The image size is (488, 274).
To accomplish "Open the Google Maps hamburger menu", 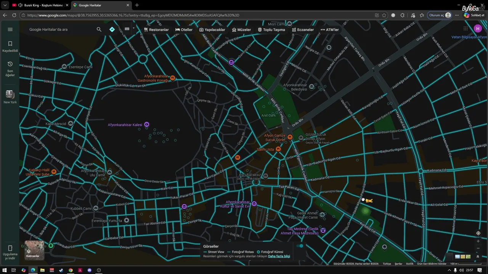I will [x=10, y=29].
